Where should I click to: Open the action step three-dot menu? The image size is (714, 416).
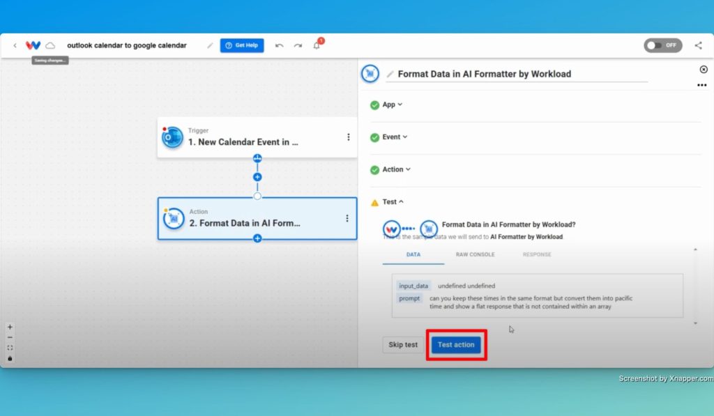pos(347,219)
